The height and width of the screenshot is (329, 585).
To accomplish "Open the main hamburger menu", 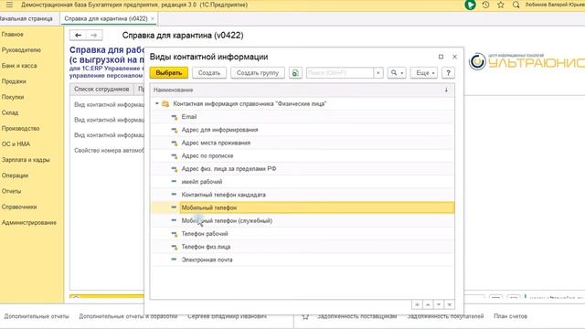I will click(x=9, y=5).
